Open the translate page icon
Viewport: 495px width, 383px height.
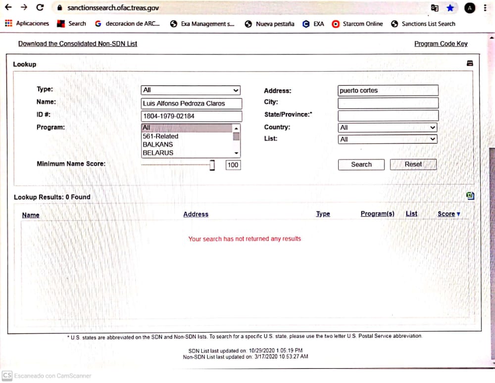(435, 8)
